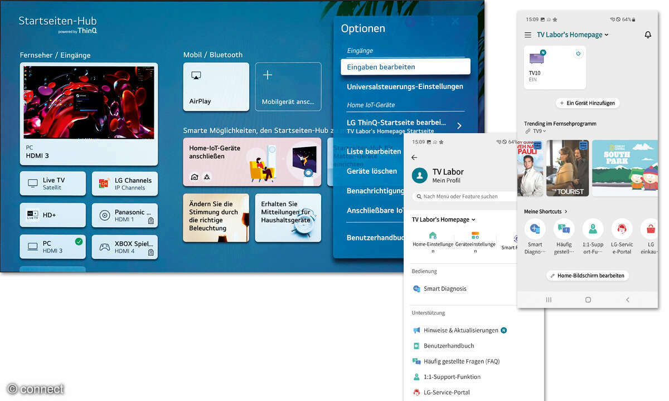This screenshot has height=401, width=669.
Task: Open the Mitteilungen für Haushaltsgeräte card
Action: coord(288,218)
